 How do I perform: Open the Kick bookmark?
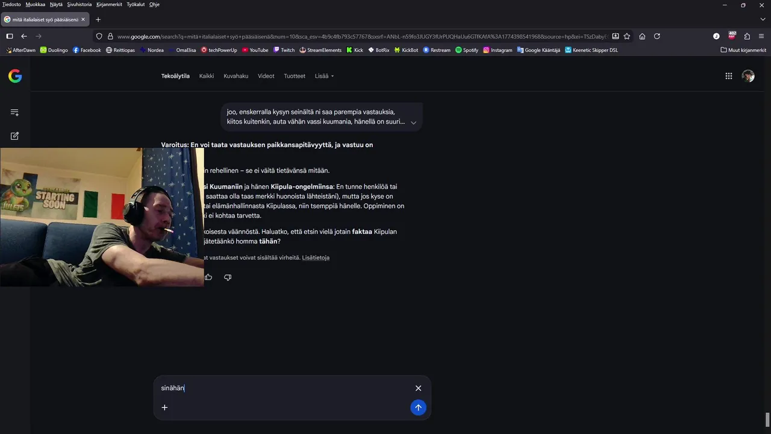(x=355, y=50)
